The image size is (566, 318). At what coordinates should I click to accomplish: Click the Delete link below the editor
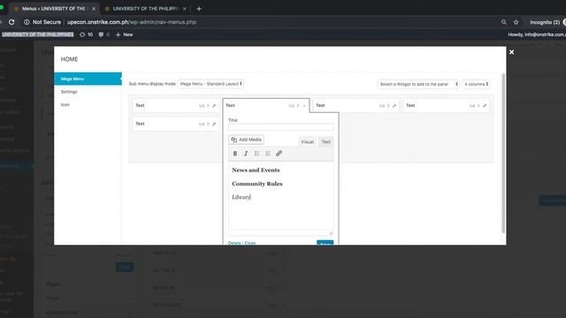point(234,243)
